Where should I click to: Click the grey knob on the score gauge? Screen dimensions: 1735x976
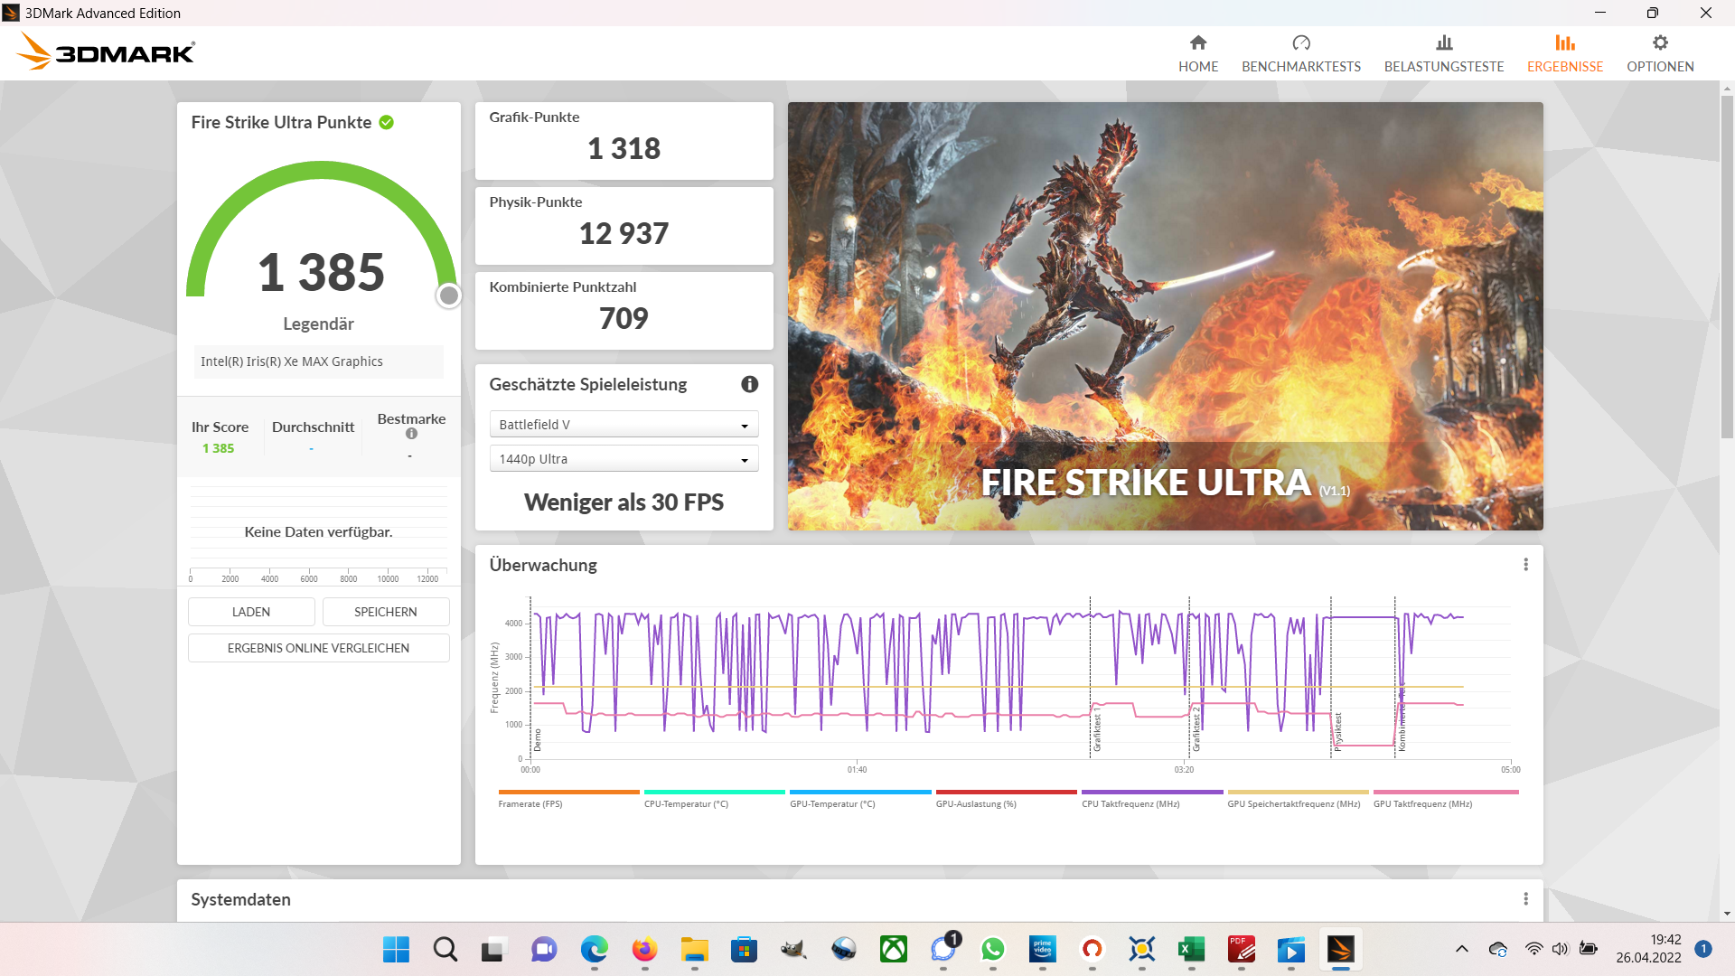point(449,296)
